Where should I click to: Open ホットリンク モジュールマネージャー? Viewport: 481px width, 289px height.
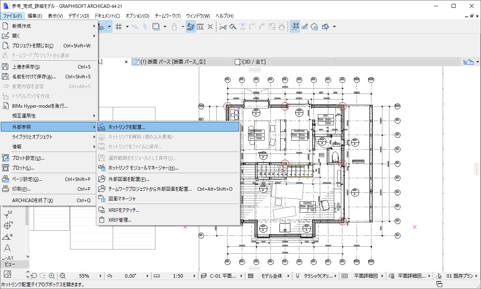click(x=168, y=168)
